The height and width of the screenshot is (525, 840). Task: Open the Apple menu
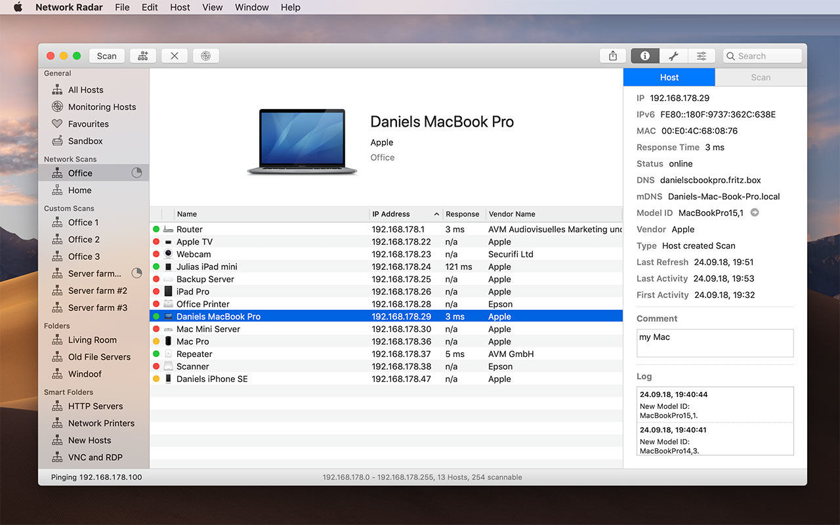coord(18,7)
